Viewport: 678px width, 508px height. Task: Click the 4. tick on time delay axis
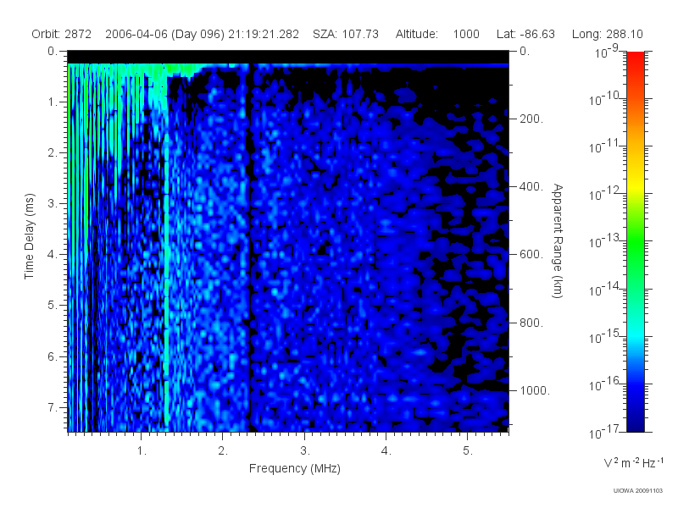tap(53, 255)
